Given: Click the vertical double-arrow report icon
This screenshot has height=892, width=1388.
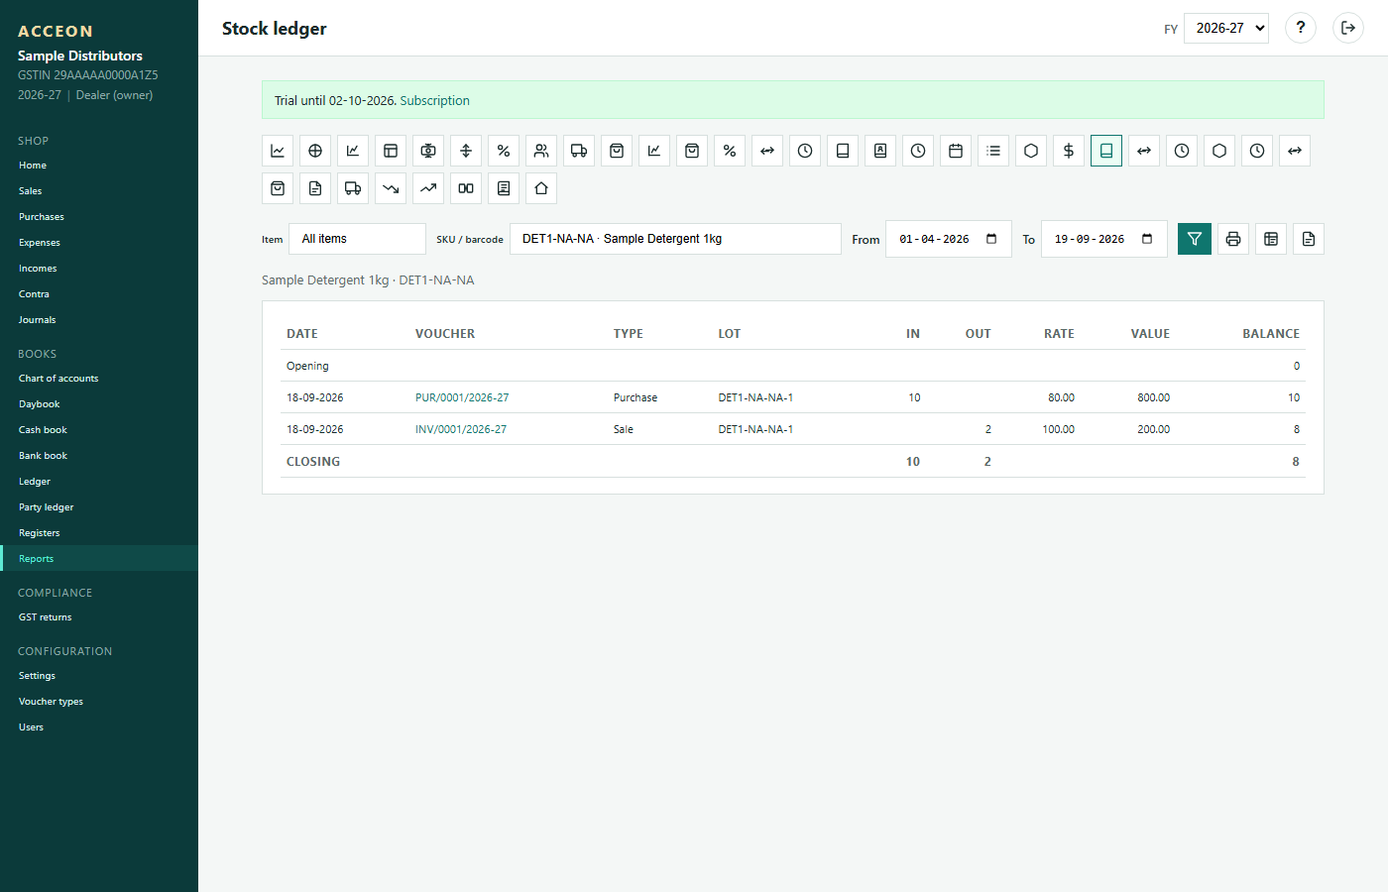Looking at the screenshot, I should pos(466,151).
